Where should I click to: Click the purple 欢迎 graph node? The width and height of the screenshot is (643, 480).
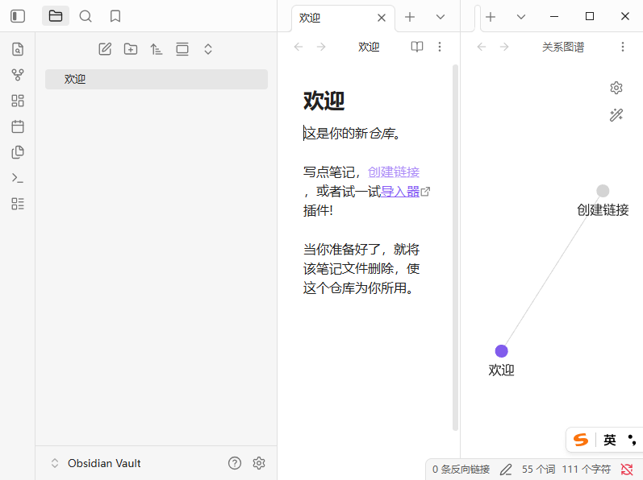tap(501, 351)
